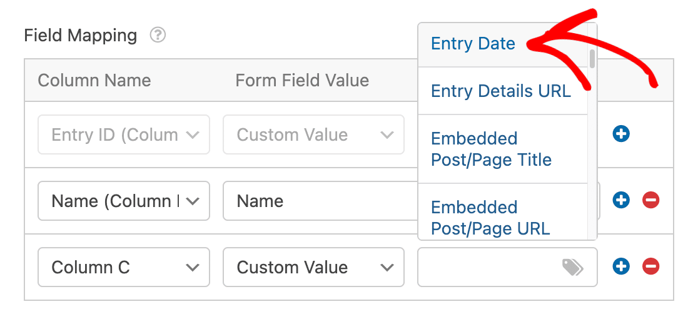The height and width of the screenshot is (324, 698).
Task: Add a row after Name row
Action: 621,200
